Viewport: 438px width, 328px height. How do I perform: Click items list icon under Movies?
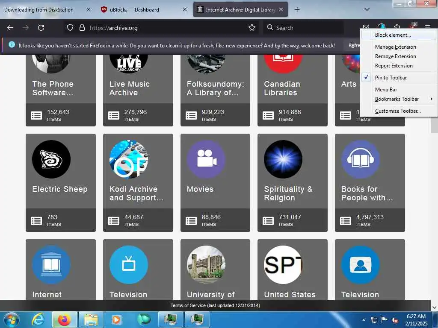[x=191, y=221]
